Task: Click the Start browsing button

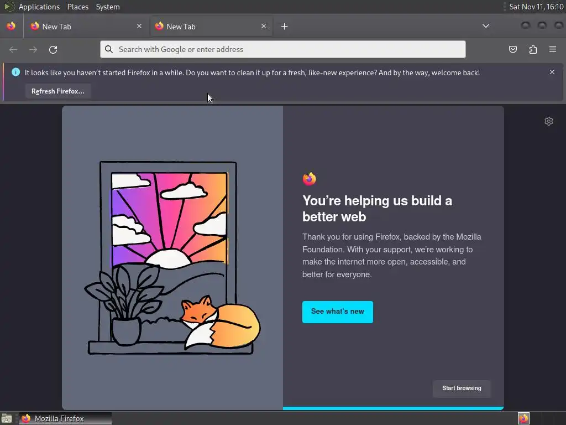Action: coord(462,388)
